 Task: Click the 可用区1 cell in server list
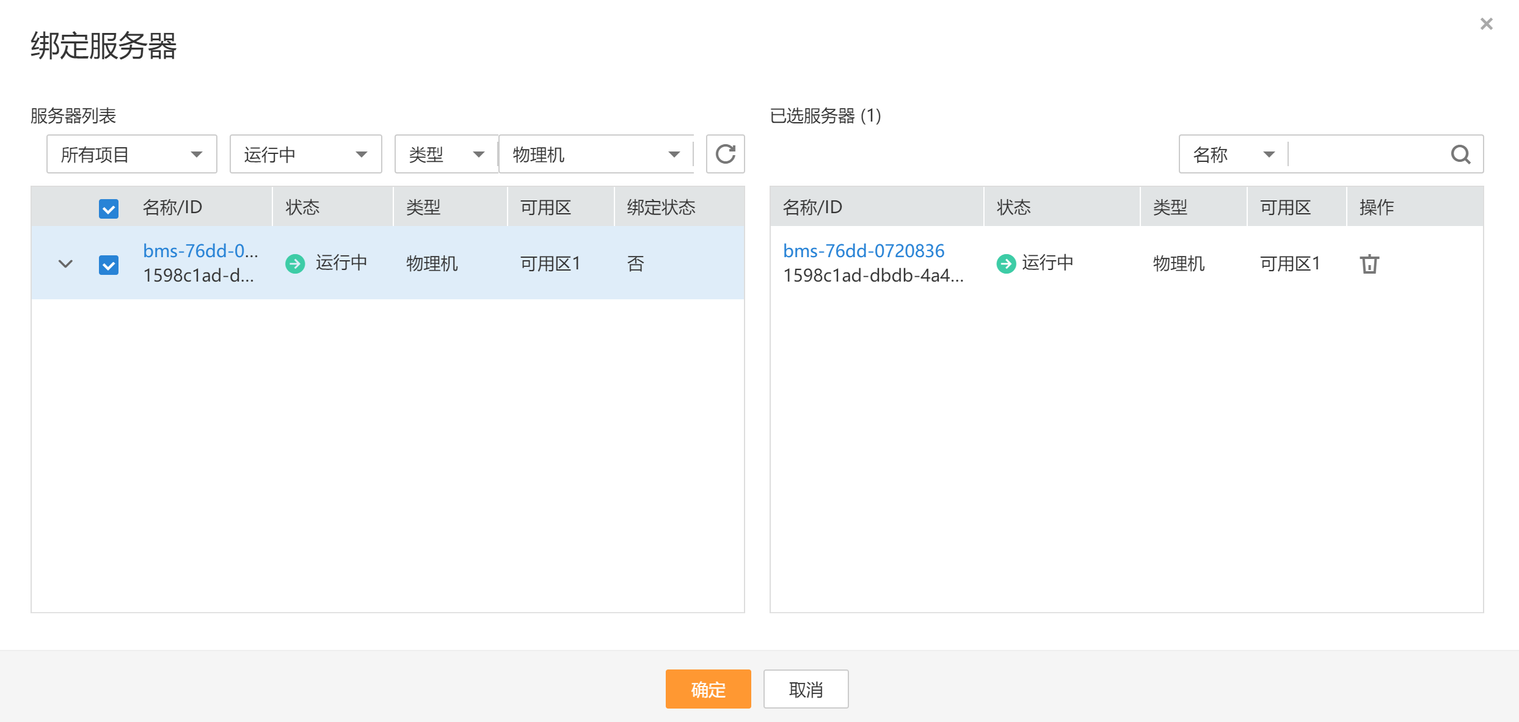coord(550,263)
